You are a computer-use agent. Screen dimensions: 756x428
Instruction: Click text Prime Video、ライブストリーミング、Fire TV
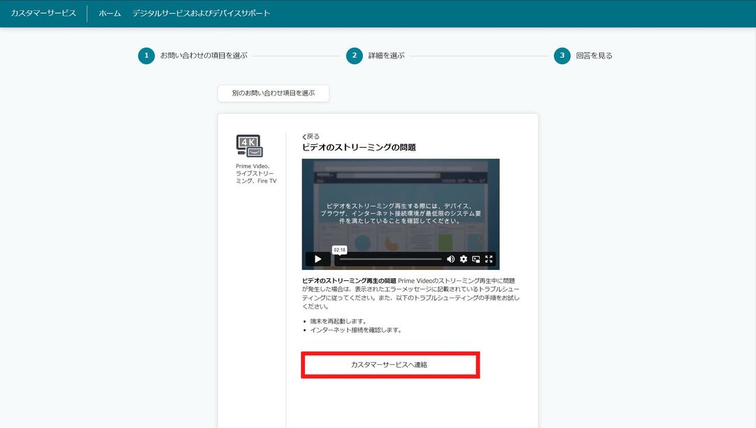pyautogui.click(x=256, y=174)
